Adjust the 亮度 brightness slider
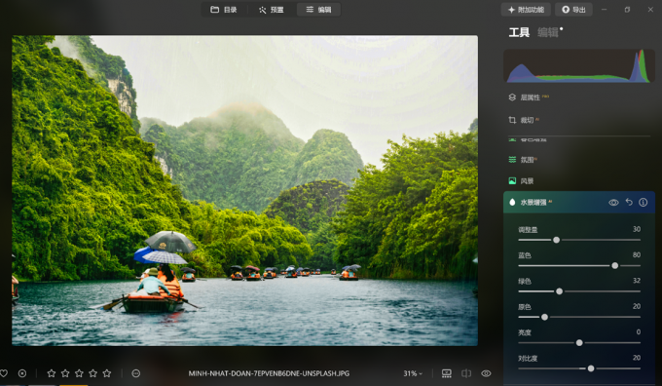The width and height of the screenshot is (662, 386). pos(579,343)
